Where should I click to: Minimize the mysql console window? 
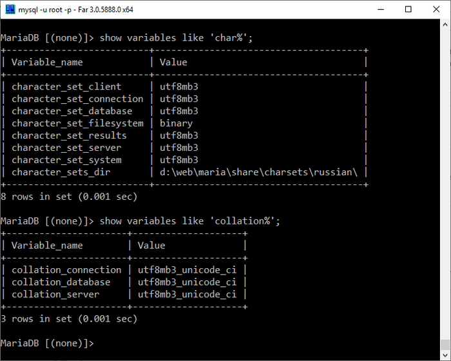378,10
